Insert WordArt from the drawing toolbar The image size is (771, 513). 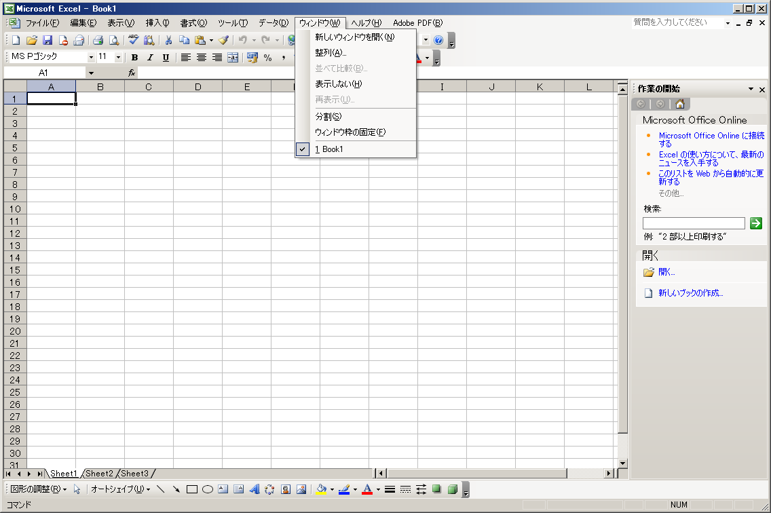point(255,489)
